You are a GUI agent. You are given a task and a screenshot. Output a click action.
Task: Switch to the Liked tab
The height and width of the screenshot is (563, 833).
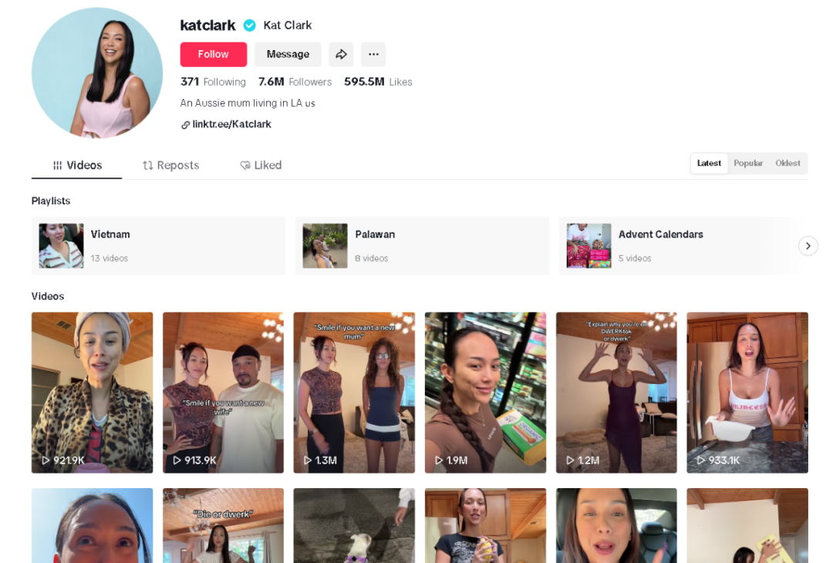tap(261, 165)
